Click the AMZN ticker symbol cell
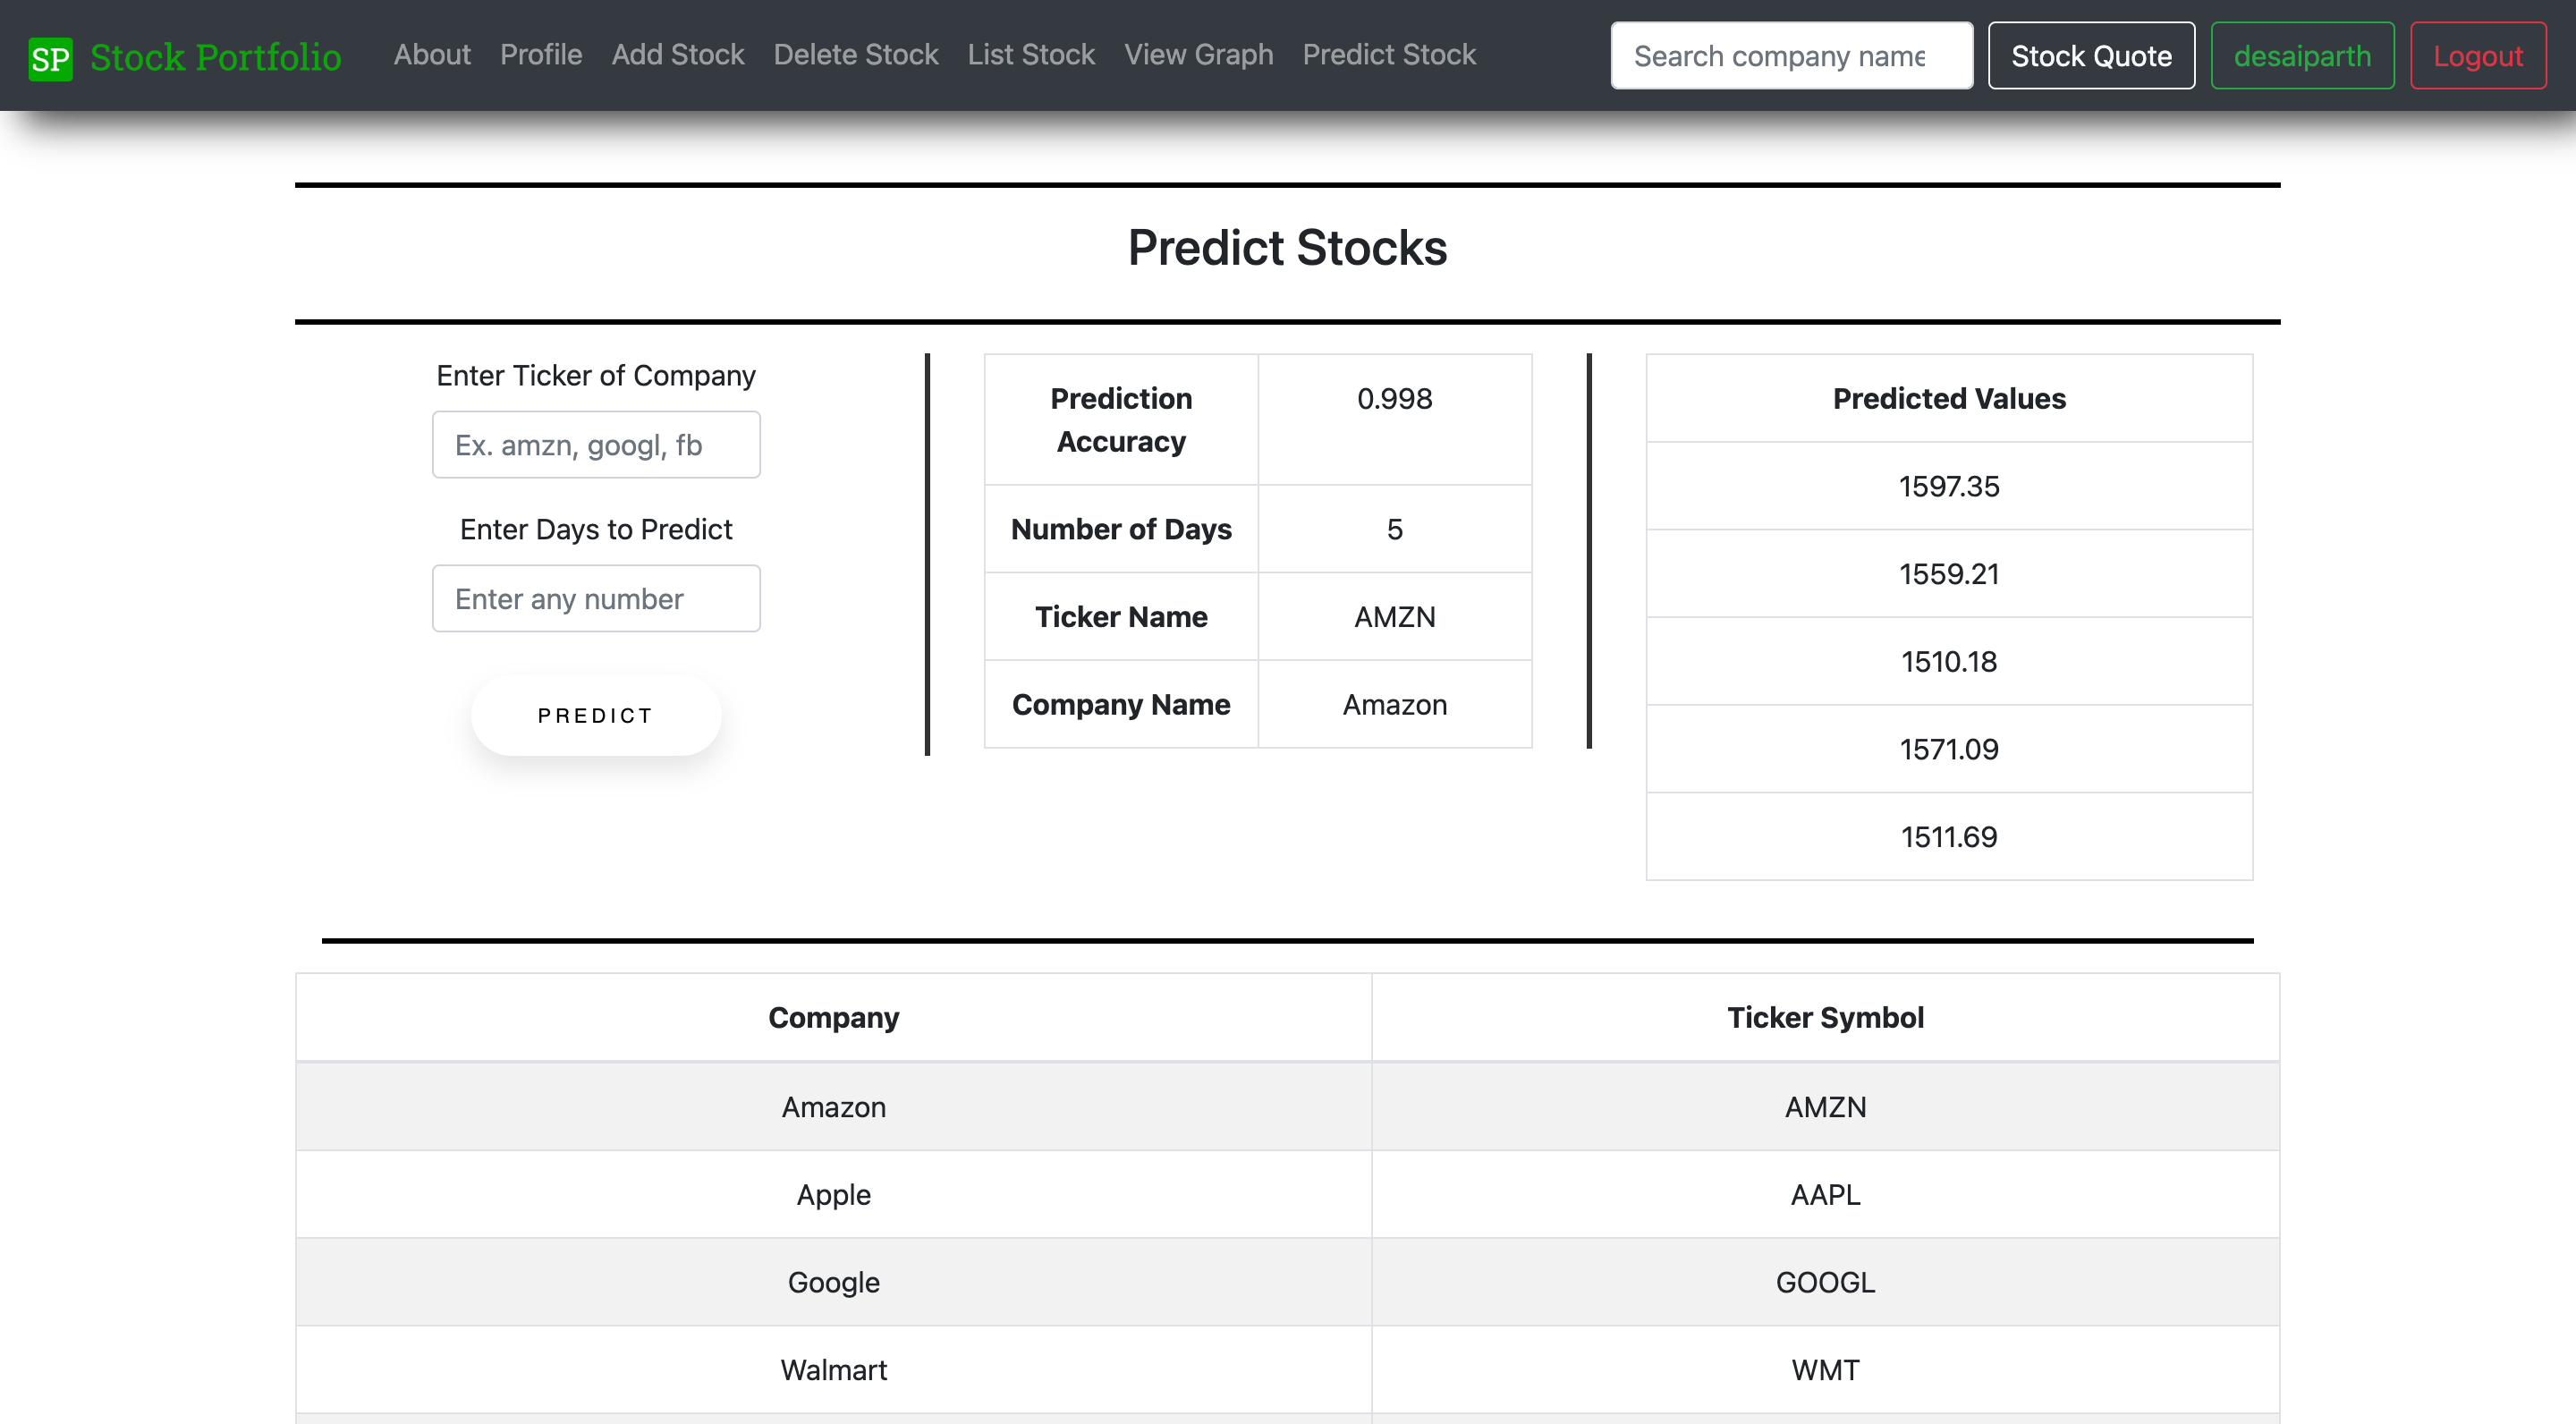Image resolution: width=2576 pixels, height=1424 pixels. (x=1824, y=1107)
